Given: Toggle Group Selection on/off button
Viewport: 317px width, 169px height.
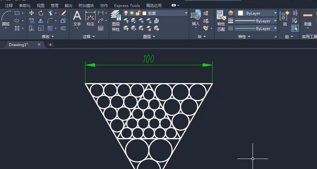Looking at the screenshot, I should pos(295,28).
